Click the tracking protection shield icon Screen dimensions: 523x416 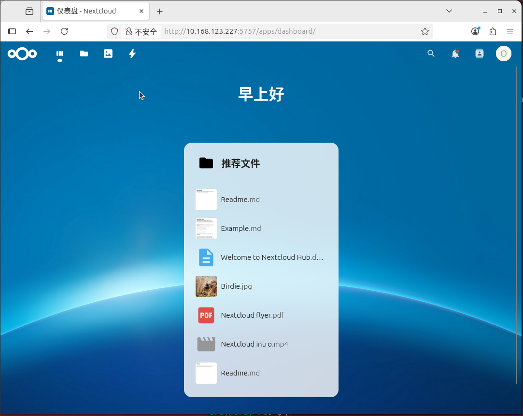click(x=114, y=31)
